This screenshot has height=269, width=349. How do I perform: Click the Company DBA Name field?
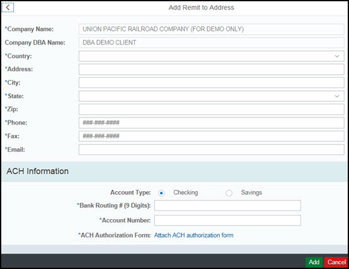pyautogui.click(x=211, y=43)
